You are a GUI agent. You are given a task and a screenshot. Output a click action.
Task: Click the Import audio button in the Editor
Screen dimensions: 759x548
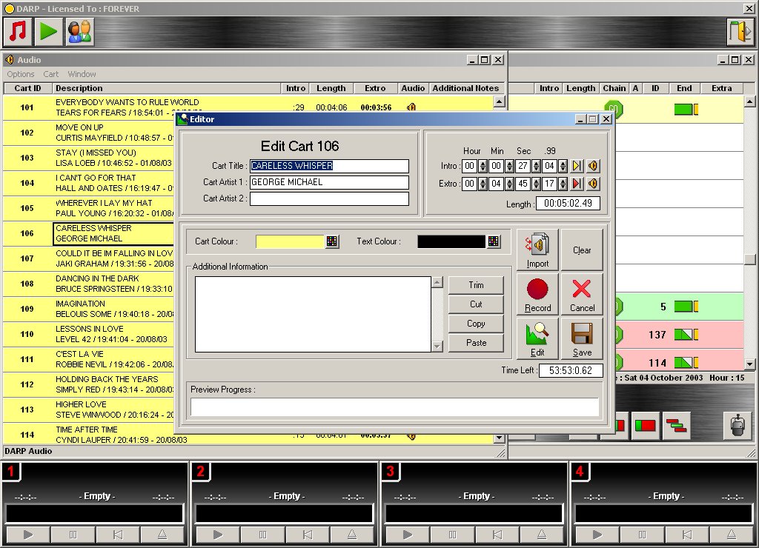click(537, 250)
